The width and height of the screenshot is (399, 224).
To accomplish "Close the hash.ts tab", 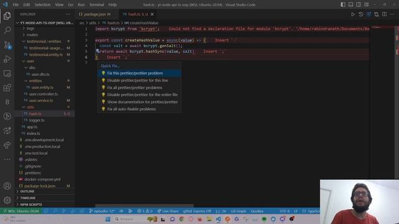I will tap(152, 14).
